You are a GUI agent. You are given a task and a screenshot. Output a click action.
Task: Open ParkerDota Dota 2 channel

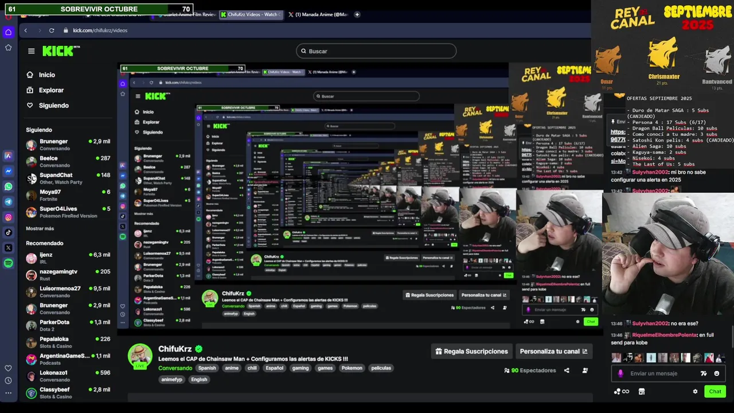[x=68, y=325]
